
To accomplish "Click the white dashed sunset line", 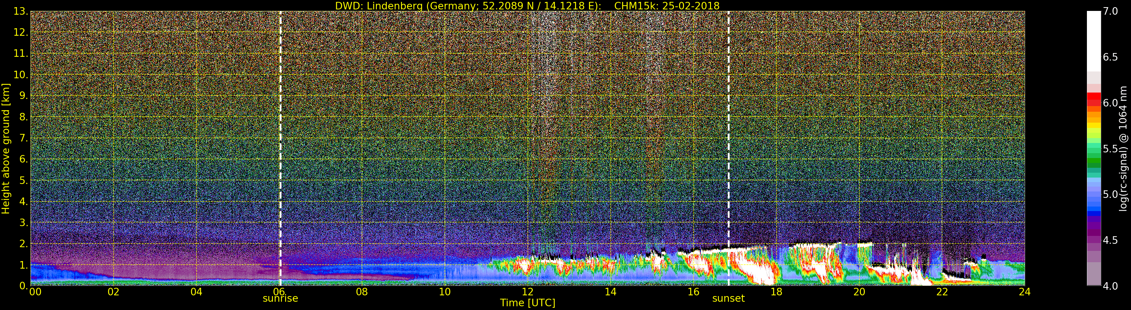I will point(728,148).
